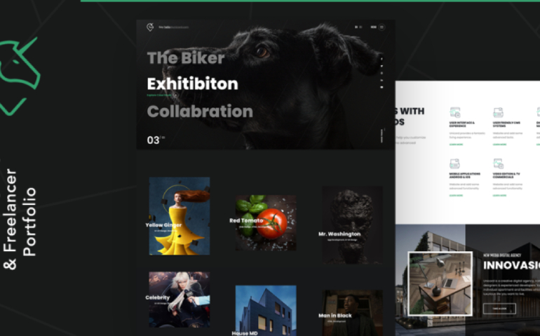Click the vertical scroll indicator at hero's right edge
This screenshot has height=336, width=540.
(382, 135)
